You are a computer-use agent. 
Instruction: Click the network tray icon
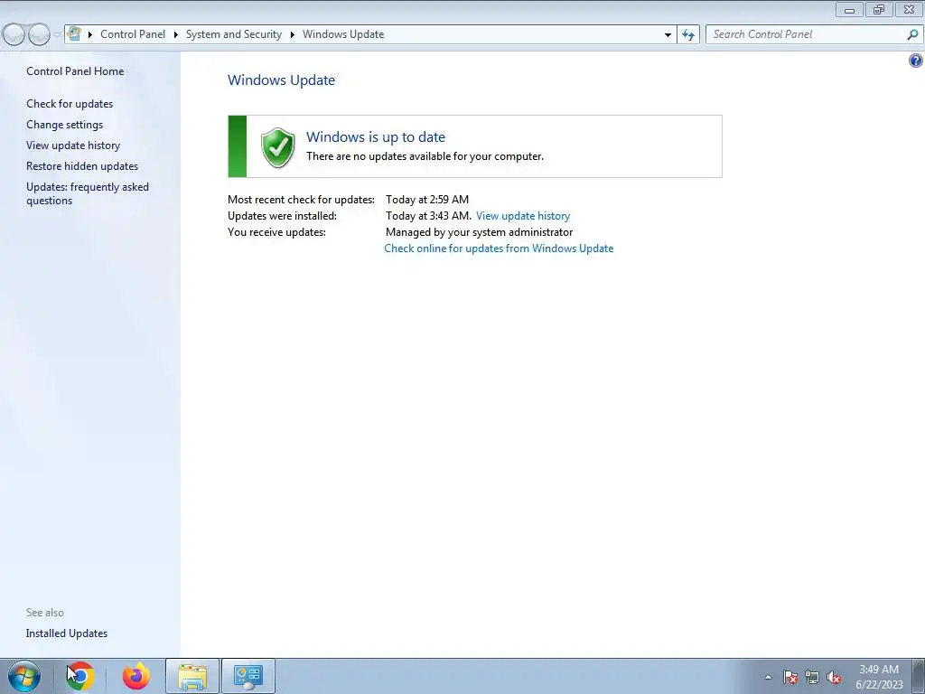click(812, 677)
